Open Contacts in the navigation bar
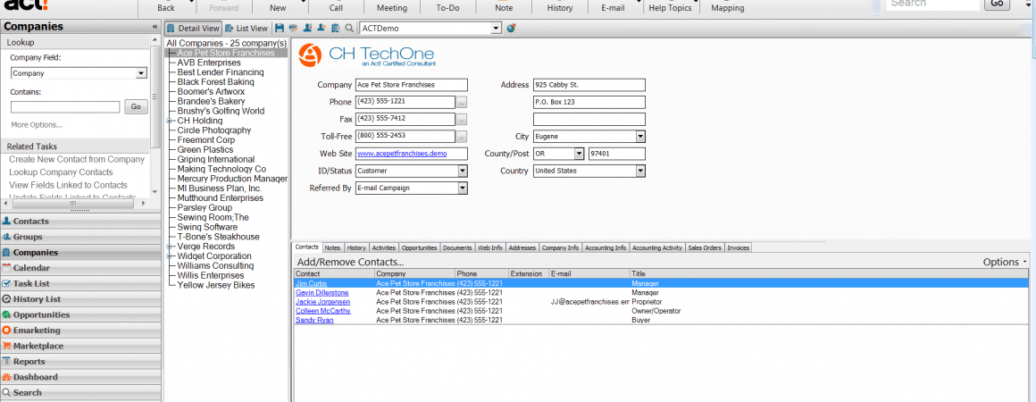 click(80, 221)
